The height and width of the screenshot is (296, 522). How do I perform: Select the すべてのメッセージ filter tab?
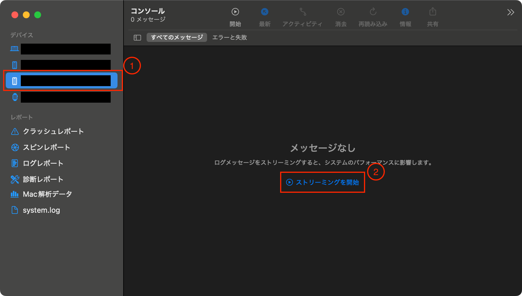coord(177,37)
